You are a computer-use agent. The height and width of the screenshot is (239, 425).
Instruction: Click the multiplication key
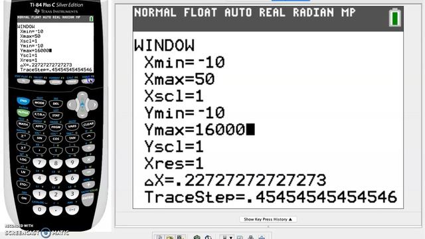pos(88,159)
